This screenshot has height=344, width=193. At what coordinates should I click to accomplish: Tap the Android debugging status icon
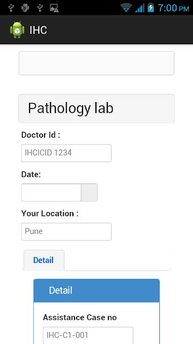click(x=25, y=8)
